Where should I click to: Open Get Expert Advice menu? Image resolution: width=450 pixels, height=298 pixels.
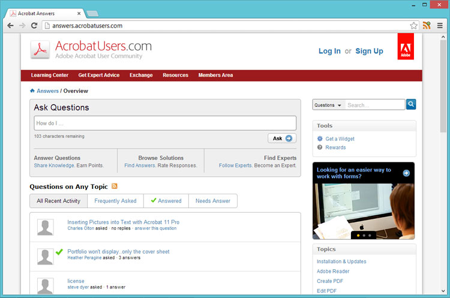(99, 75)
